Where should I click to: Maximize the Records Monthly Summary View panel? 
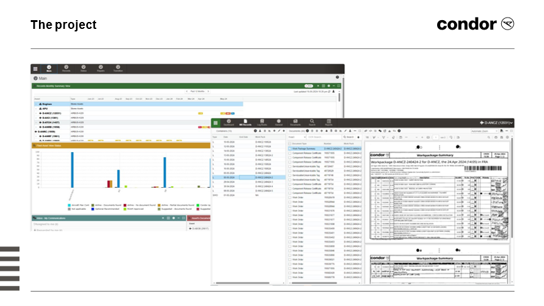tap(338, 85)
